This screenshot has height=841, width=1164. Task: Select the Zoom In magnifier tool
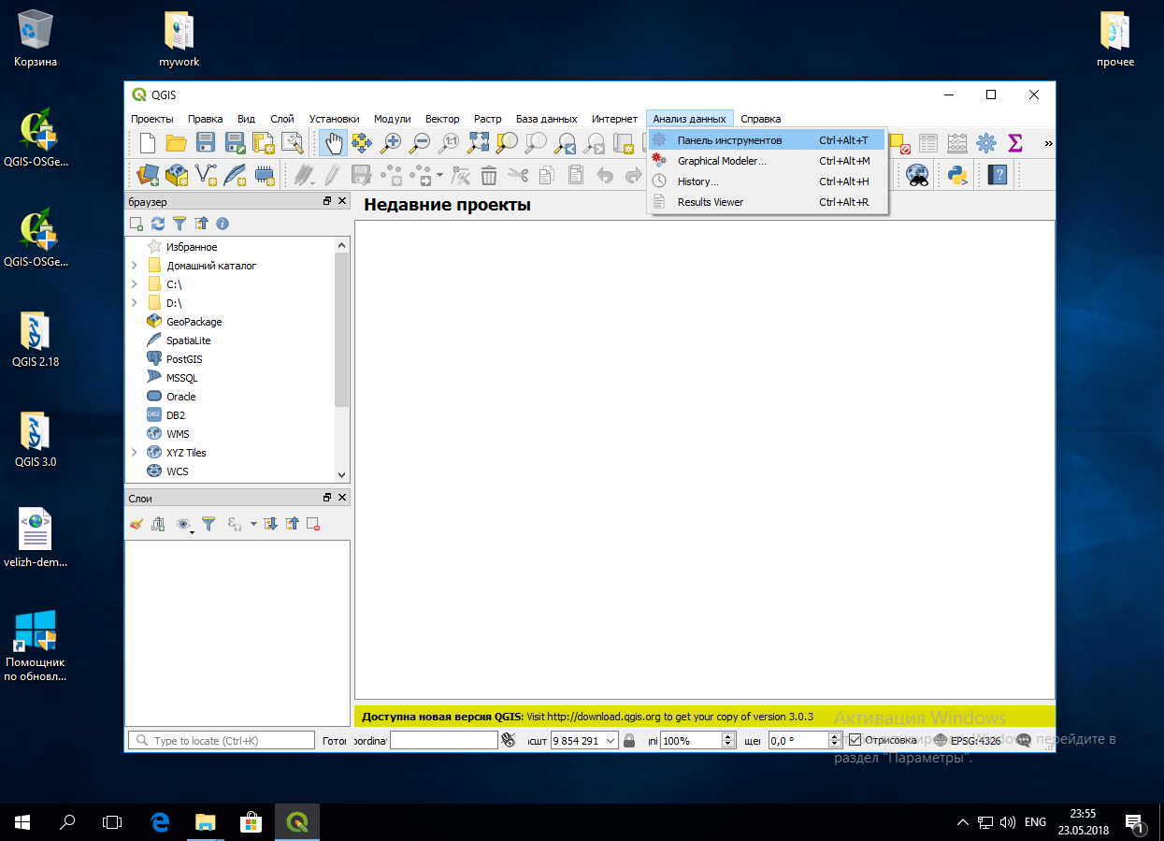(391, 143)
